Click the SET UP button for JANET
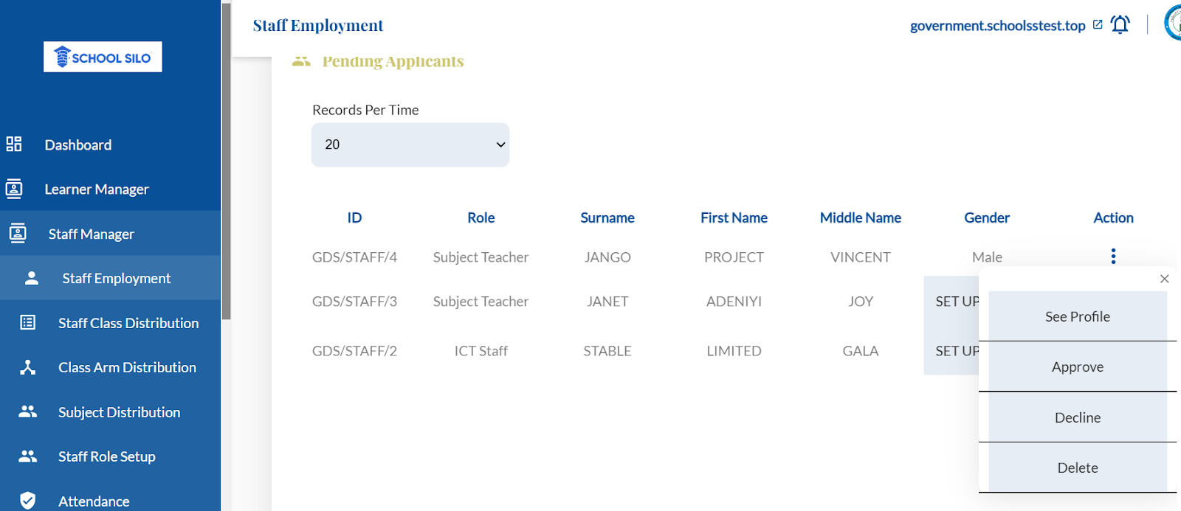Screen dimensions: 1181x511 tap(953, 301)
